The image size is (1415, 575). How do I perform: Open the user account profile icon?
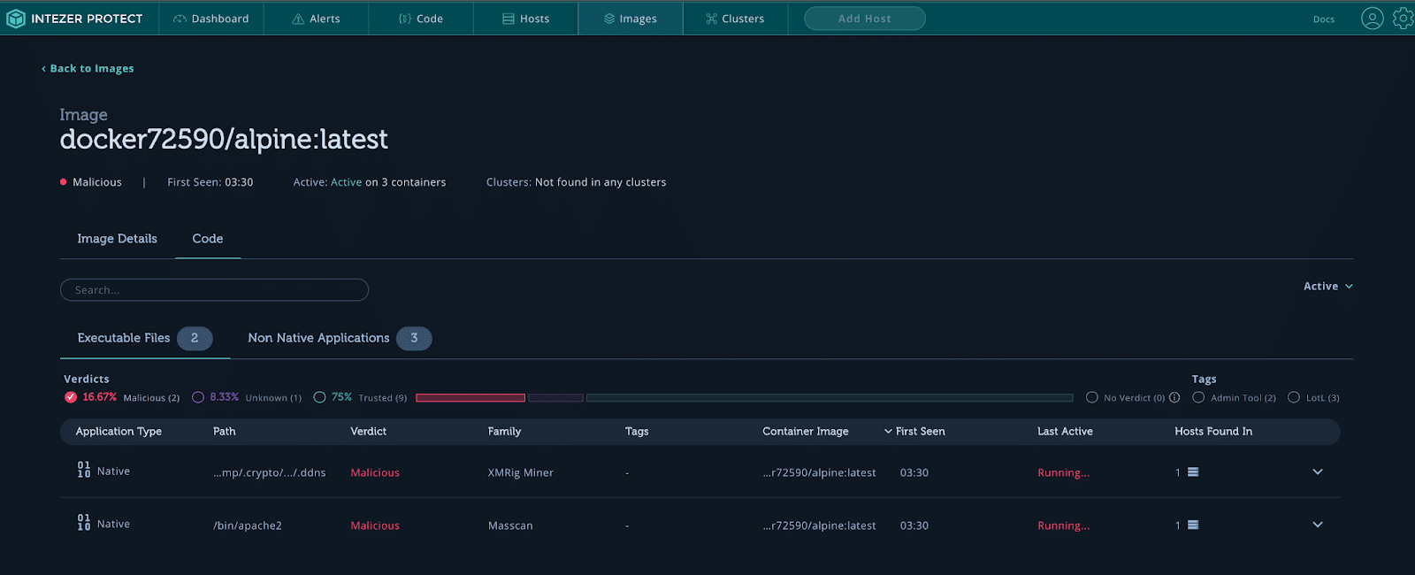click(x=1372, y=19)
